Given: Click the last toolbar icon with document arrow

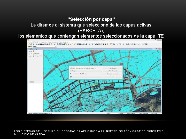Looking at the screenshot, I should tap(146, 44).
